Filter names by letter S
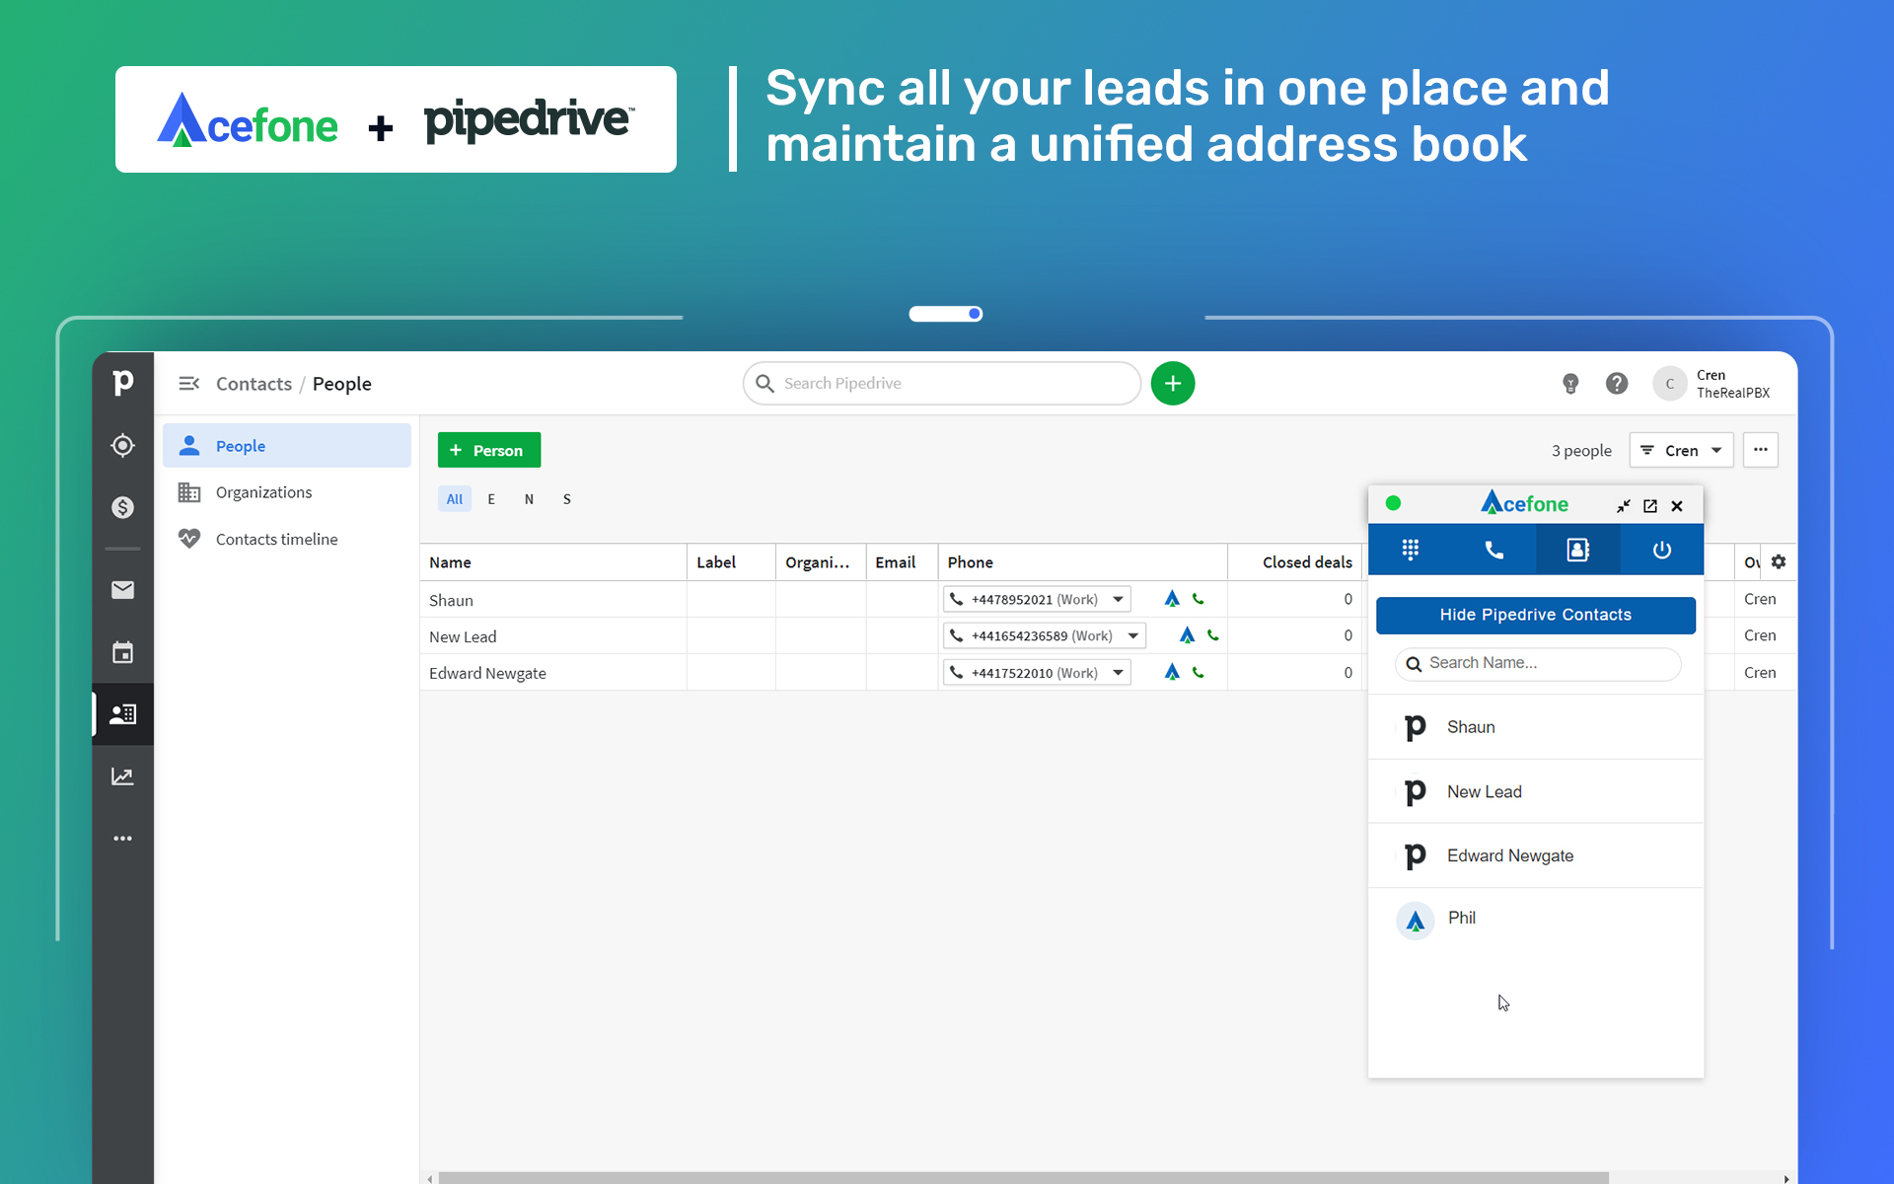 coord(567,499)
